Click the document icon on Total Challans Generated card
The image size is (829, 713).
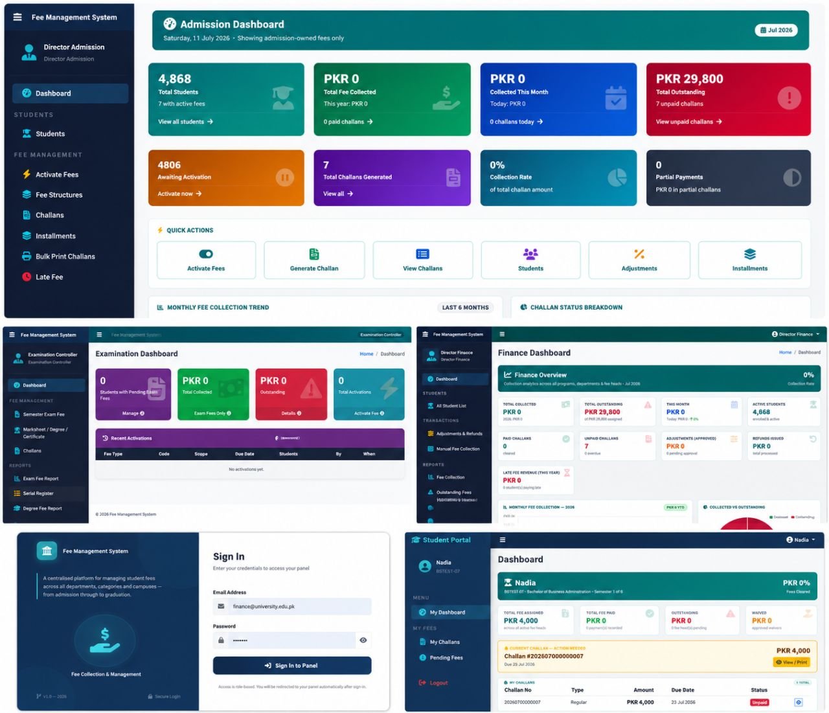point(453,177)
